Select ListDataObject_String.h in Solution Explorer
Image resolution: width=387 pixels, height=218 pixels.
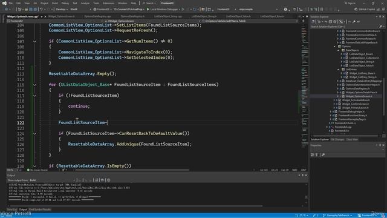click(x=362, y=62)
